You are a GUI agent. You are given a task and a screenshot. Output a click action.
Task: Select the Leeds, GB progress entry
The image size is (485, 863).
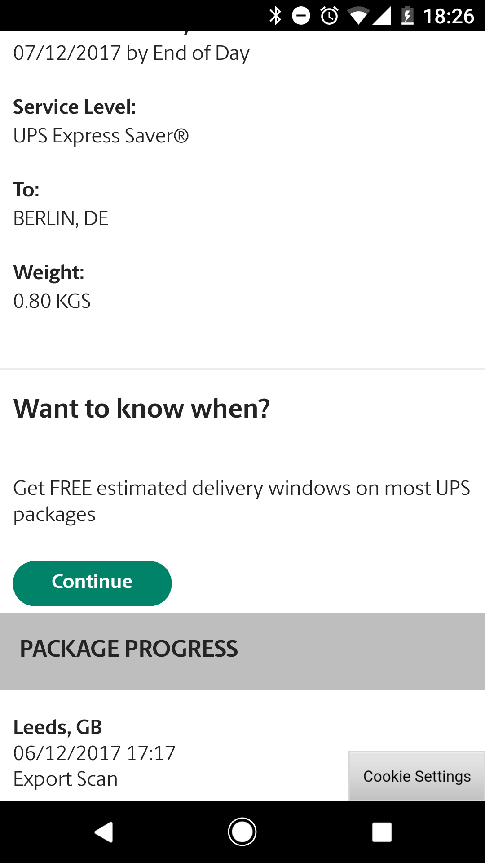tap(58, 727)
